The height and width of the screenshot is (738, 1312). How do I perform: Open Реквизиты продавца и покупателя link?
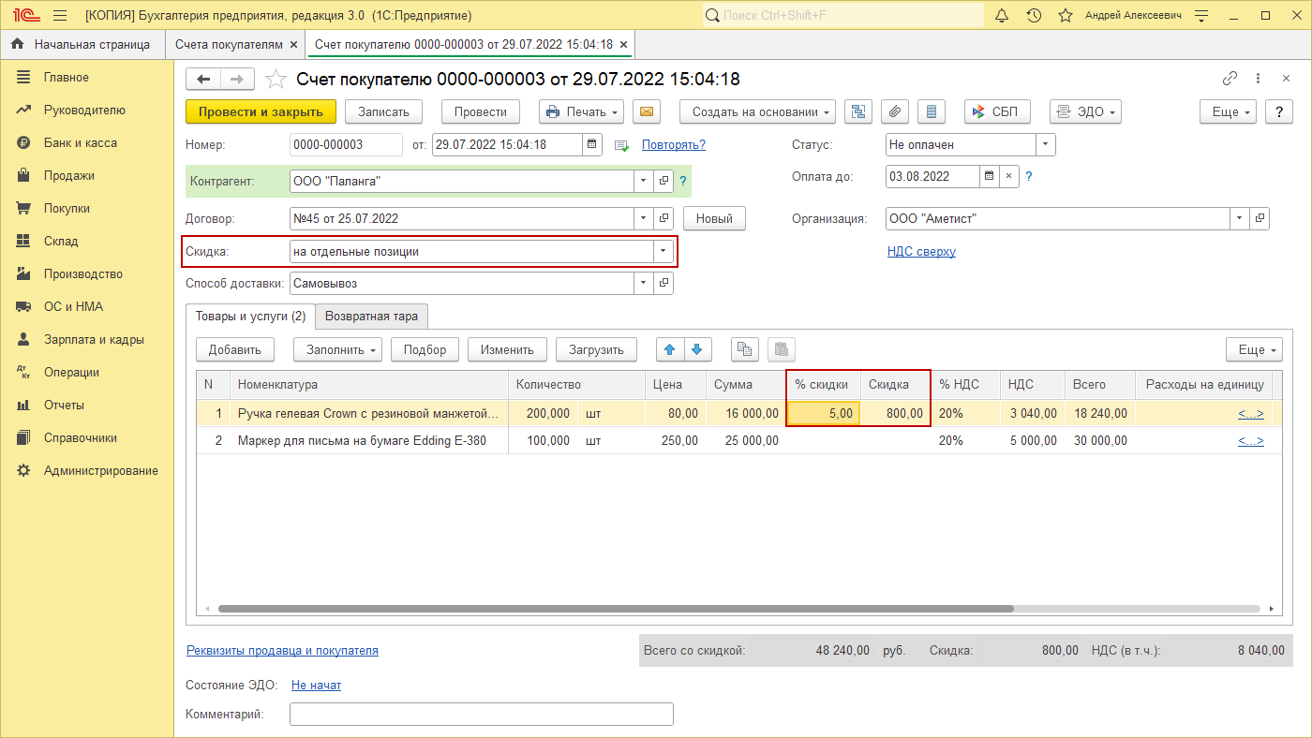click(x=282, y=650)
